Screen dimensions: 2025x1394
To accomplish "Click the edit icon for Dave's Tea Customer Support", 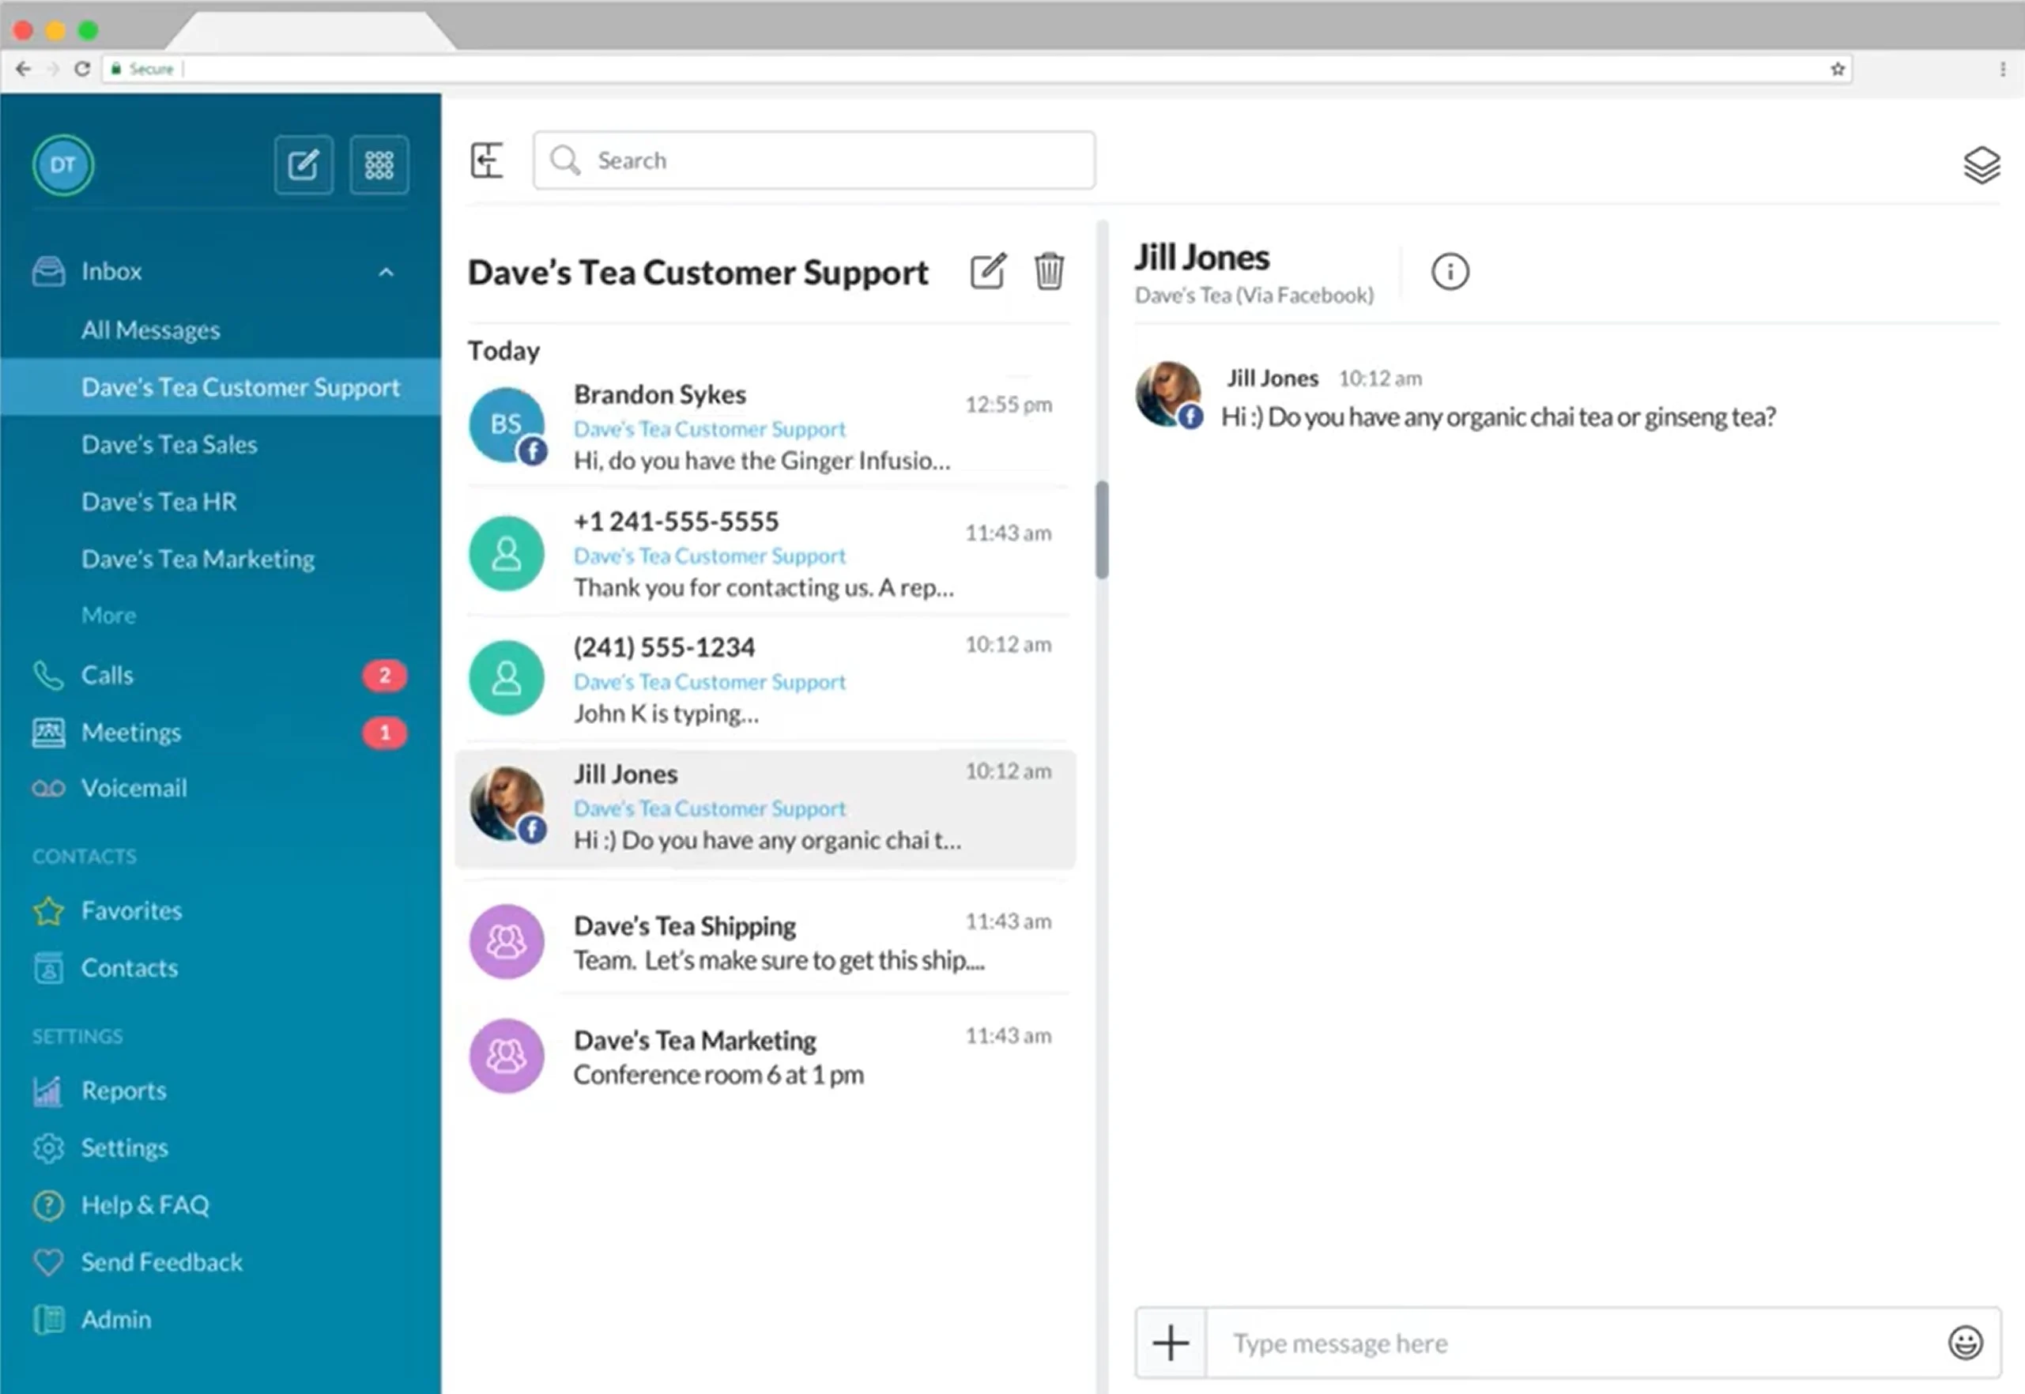I will pos(990,271).
